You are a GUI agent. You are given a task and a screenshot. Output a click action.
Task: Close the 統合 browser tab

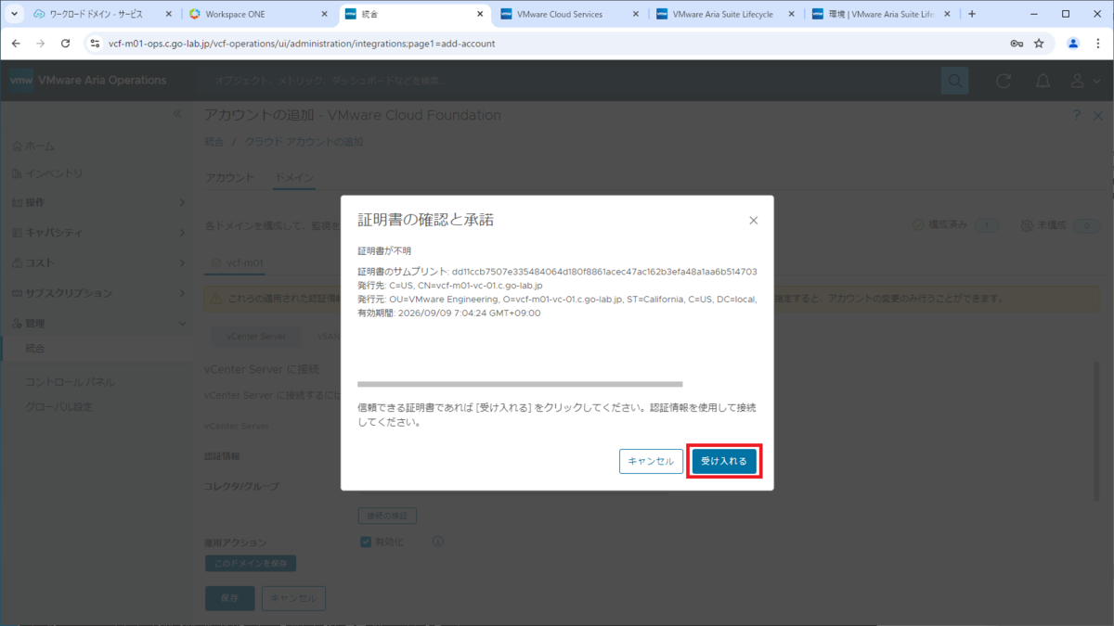[480, 15]
